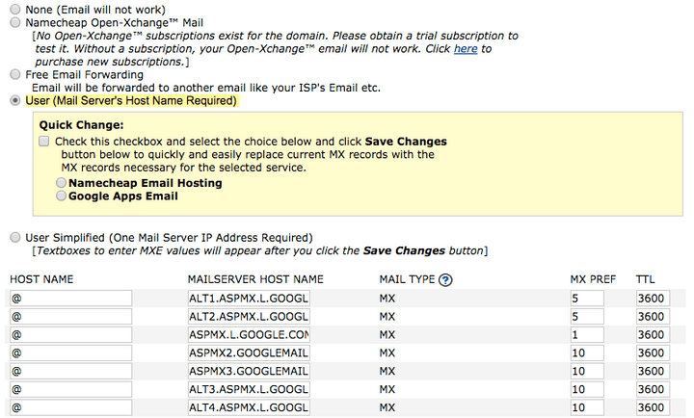The image size is (694, 418).
Task: Click the ASPMX3.GOOGLEMAIL mailserver field
Action: 249,371
